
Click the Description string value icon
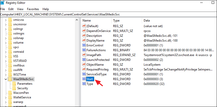(84, 36)
